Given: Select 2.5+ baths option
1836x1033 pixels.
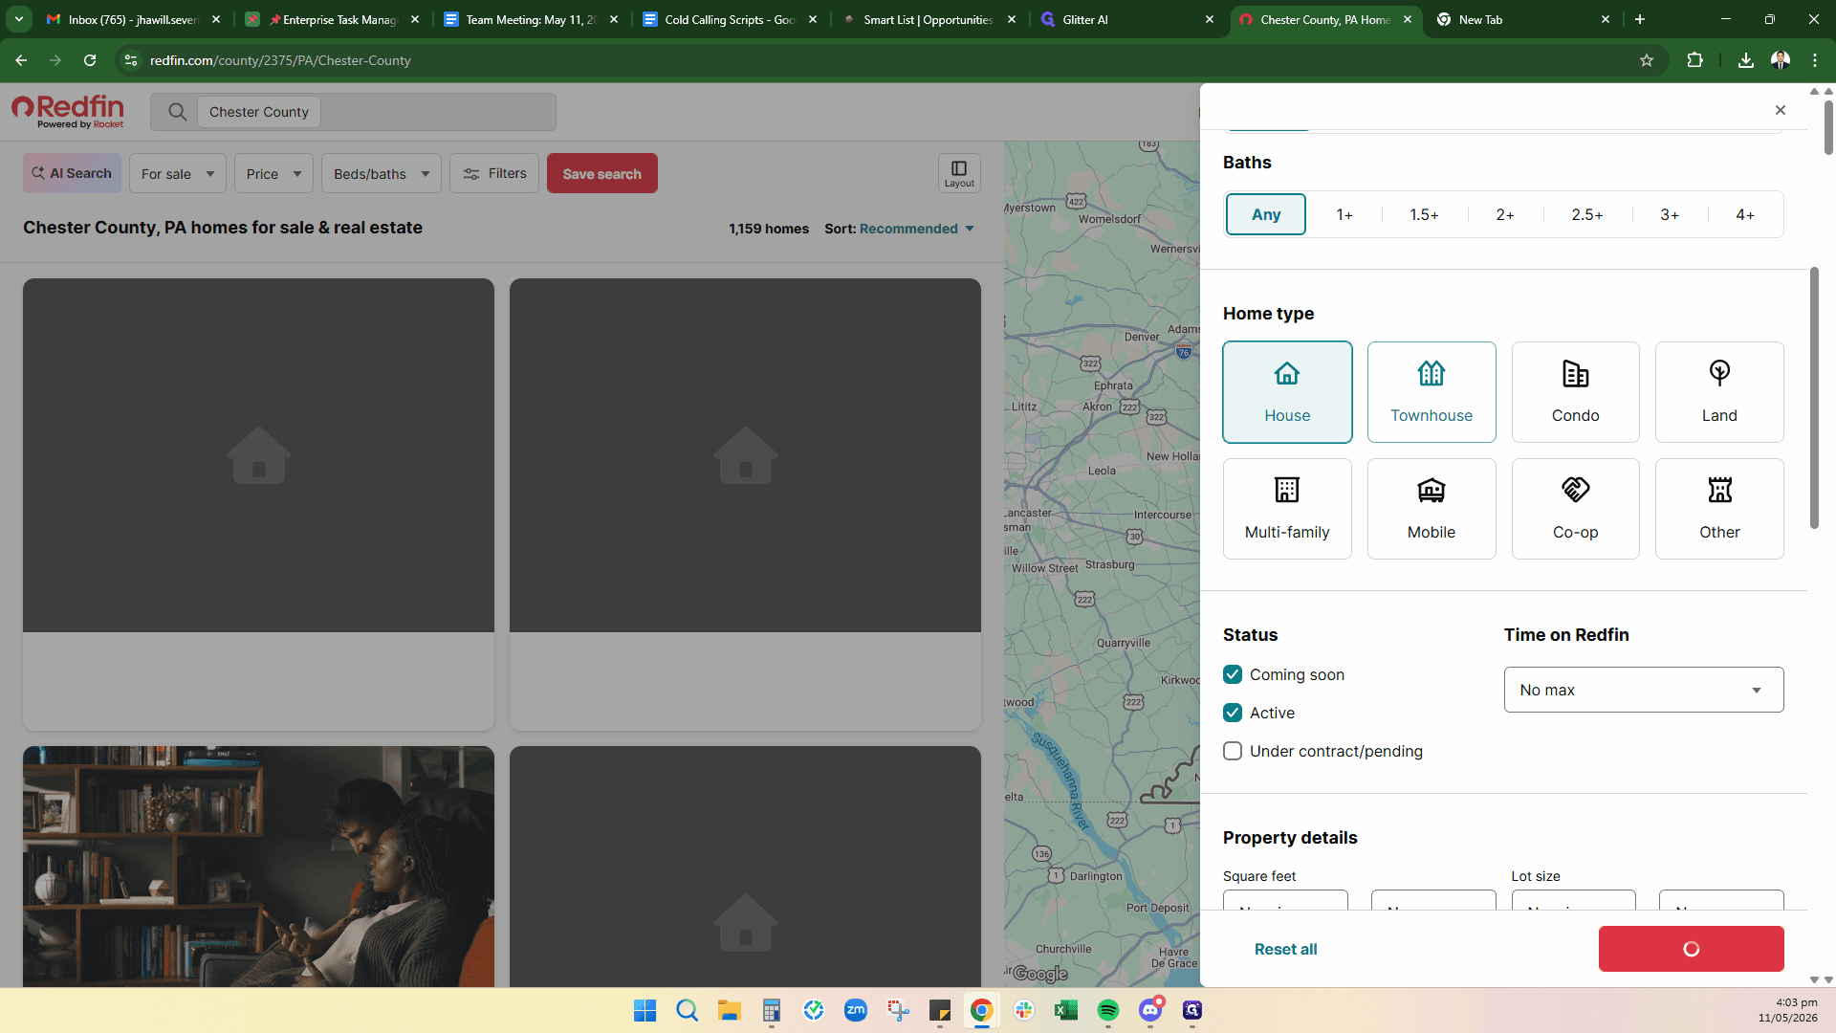Looking at the screenshot, I should (1587, 214).
